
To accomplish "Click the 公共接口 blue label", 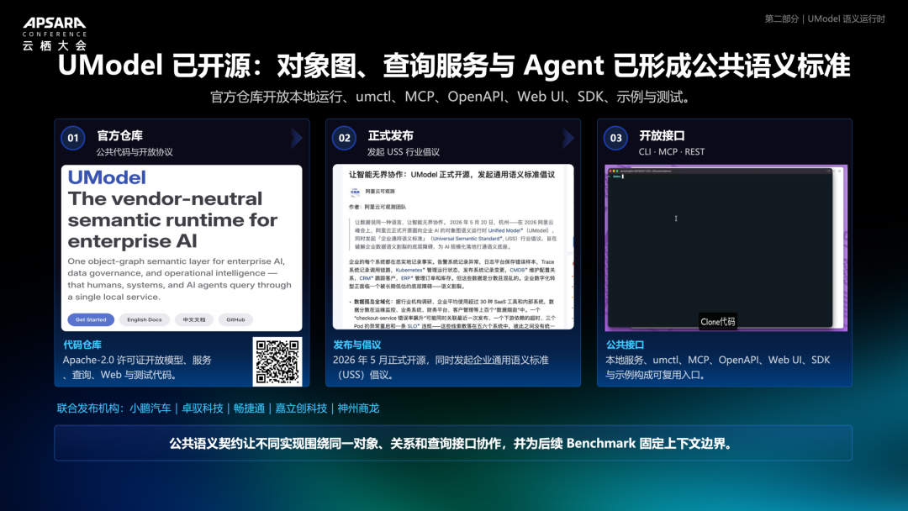I will point(625,345).
